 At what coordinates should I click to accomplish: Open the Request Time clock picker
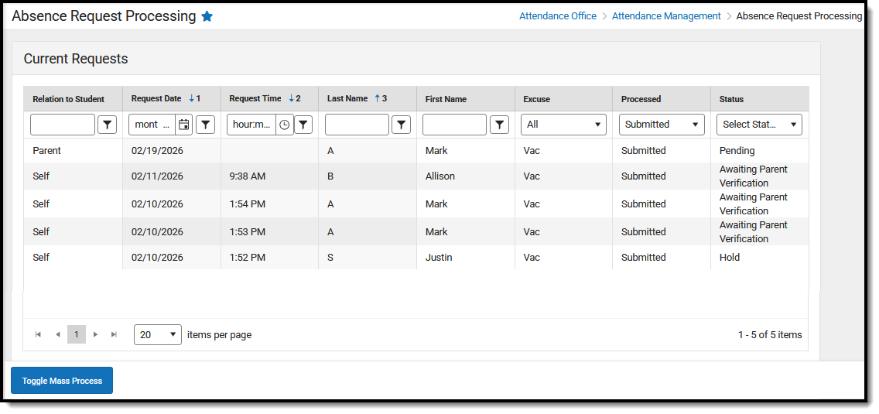point(285,125)
